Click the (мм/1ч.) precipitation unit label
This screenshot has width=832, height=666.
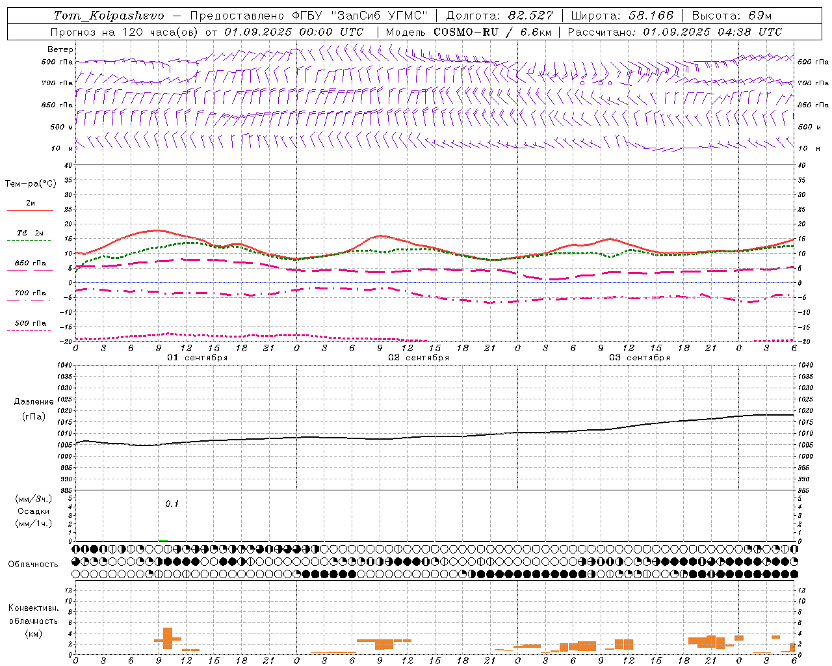34,524
